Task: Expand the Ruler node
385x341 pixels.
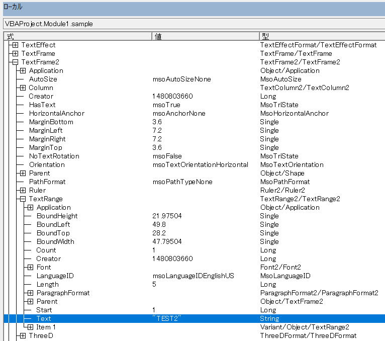Action: 23,190
